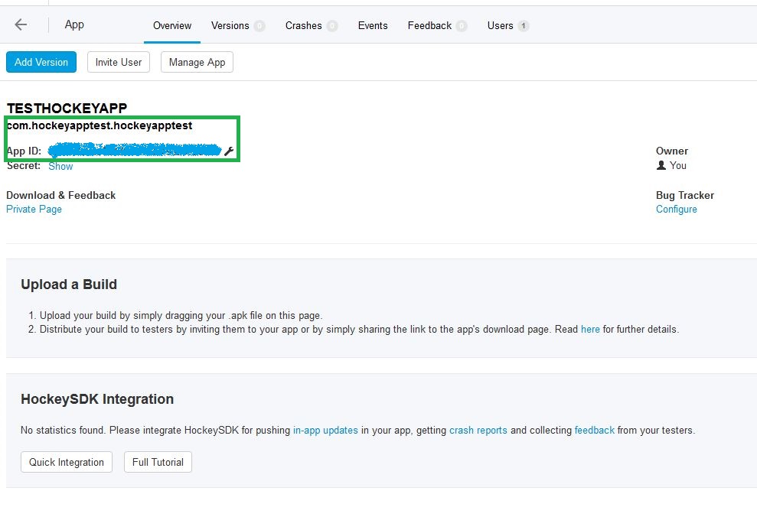
Task: Select the com.hockeyapptest.hockeyapptest package name
Action: pyautogui.click(x=100, y=126)
